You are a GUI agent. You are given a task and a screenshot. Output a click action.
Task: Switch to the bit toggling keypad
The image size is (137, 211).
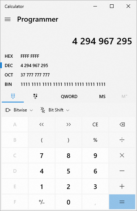35,96
